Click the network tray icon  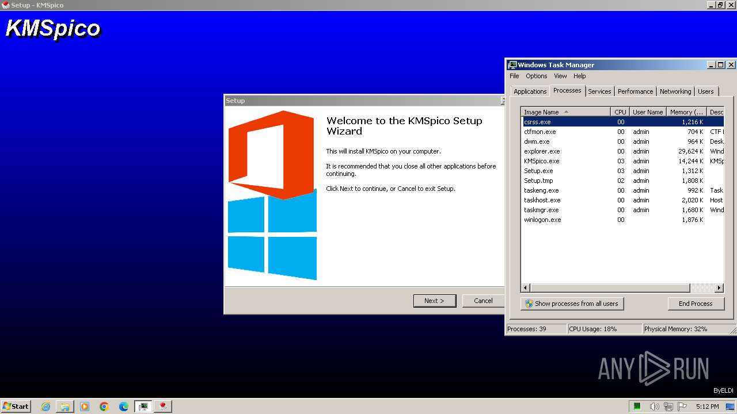[x=669, y=407]
